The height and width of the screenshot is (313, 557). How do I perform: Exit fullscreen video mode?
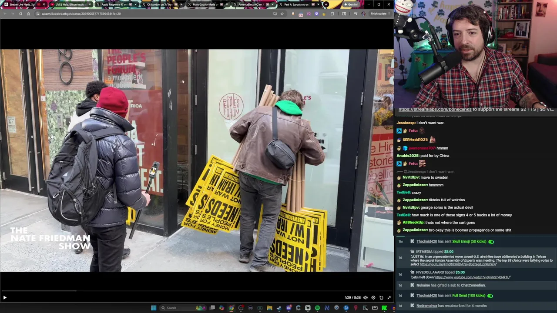pos(389,297)
